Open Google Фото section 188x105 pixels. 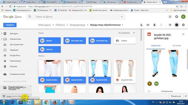pyautogui.click(x=15, y=55)
